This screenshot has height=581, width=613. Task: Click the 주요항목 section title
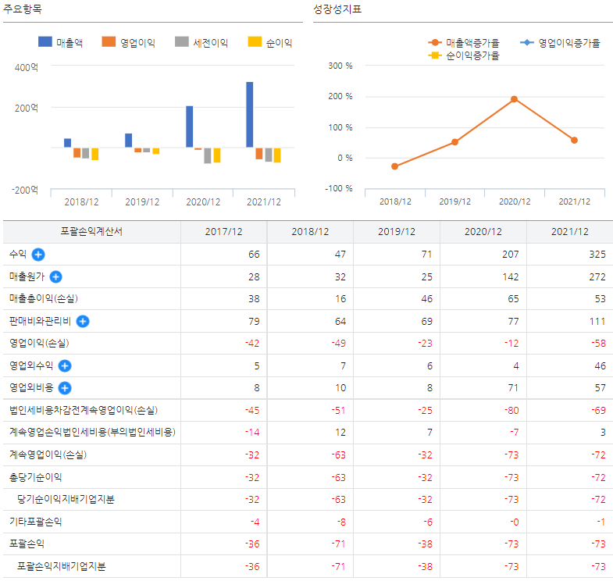pos(23,9)
